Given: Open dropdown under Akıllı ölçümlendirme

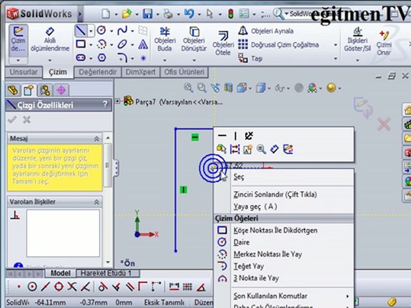Looking at the screenshot, I should coord(50,60).
